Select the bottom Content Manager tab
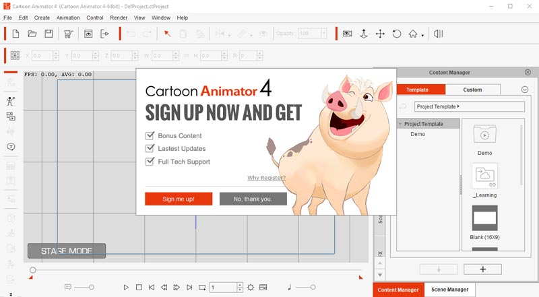The image size is (539, 297). click(x=398, y=290)
